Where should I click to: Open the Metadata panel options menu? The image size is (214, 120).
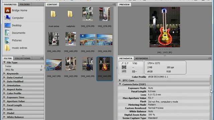210,58
